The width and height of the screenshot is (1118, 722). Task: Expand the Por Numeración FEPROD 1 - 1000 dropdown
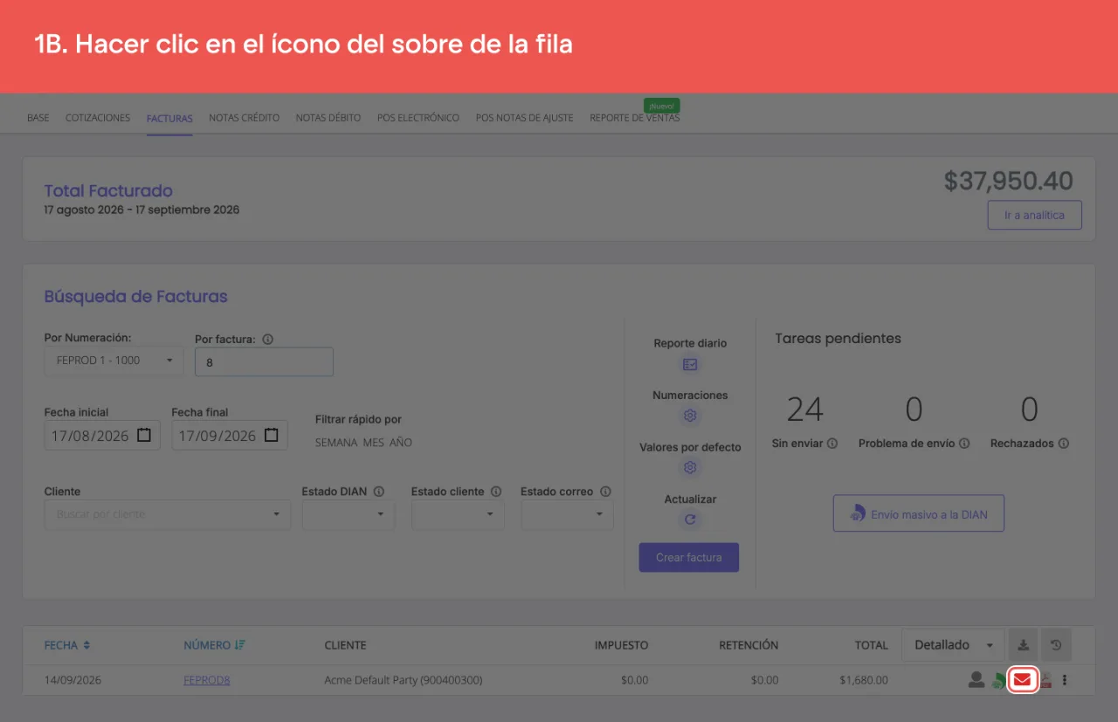114,361
